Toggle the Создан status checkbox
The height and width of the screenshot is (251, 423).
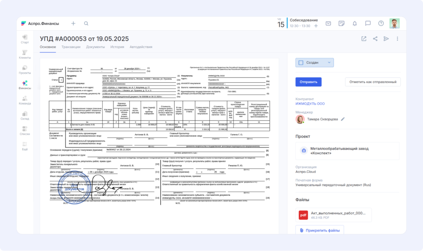(x=301, y=62)
